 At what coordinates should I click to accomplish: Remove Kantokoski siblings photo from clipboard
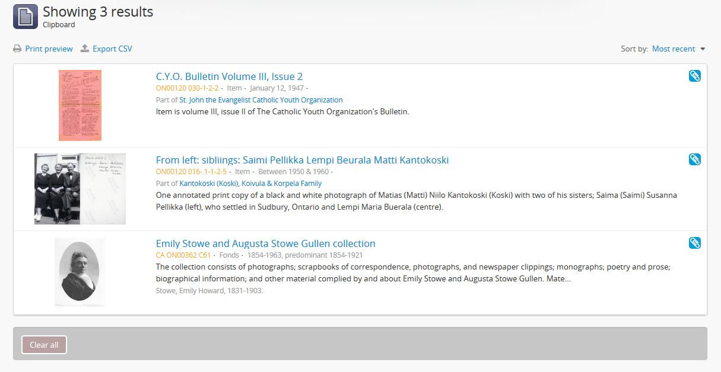695,159
